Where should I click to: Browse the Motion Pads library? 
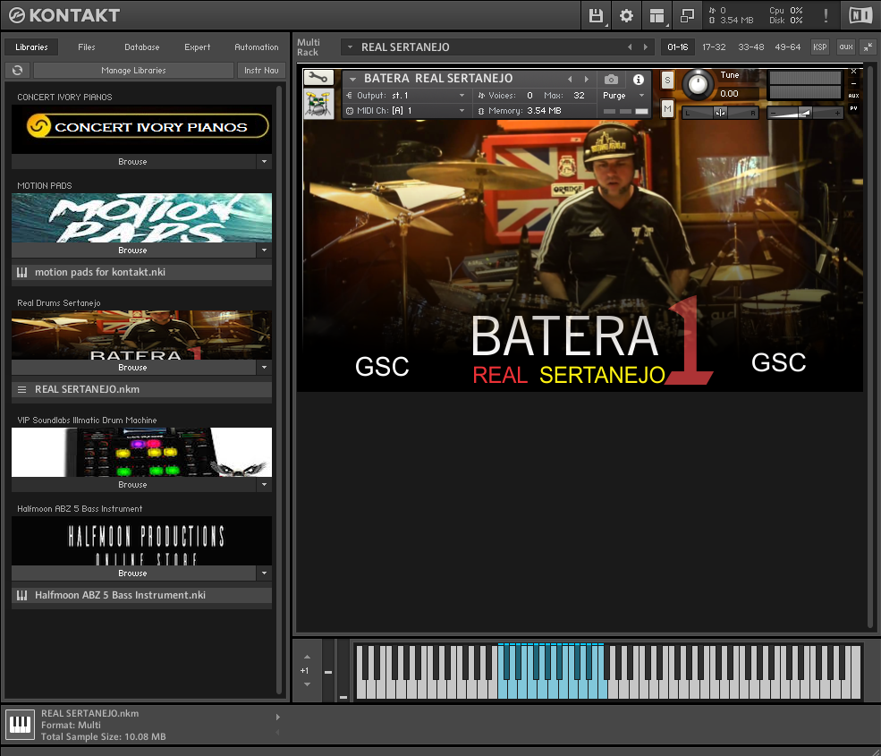click(x=134, y=251)
